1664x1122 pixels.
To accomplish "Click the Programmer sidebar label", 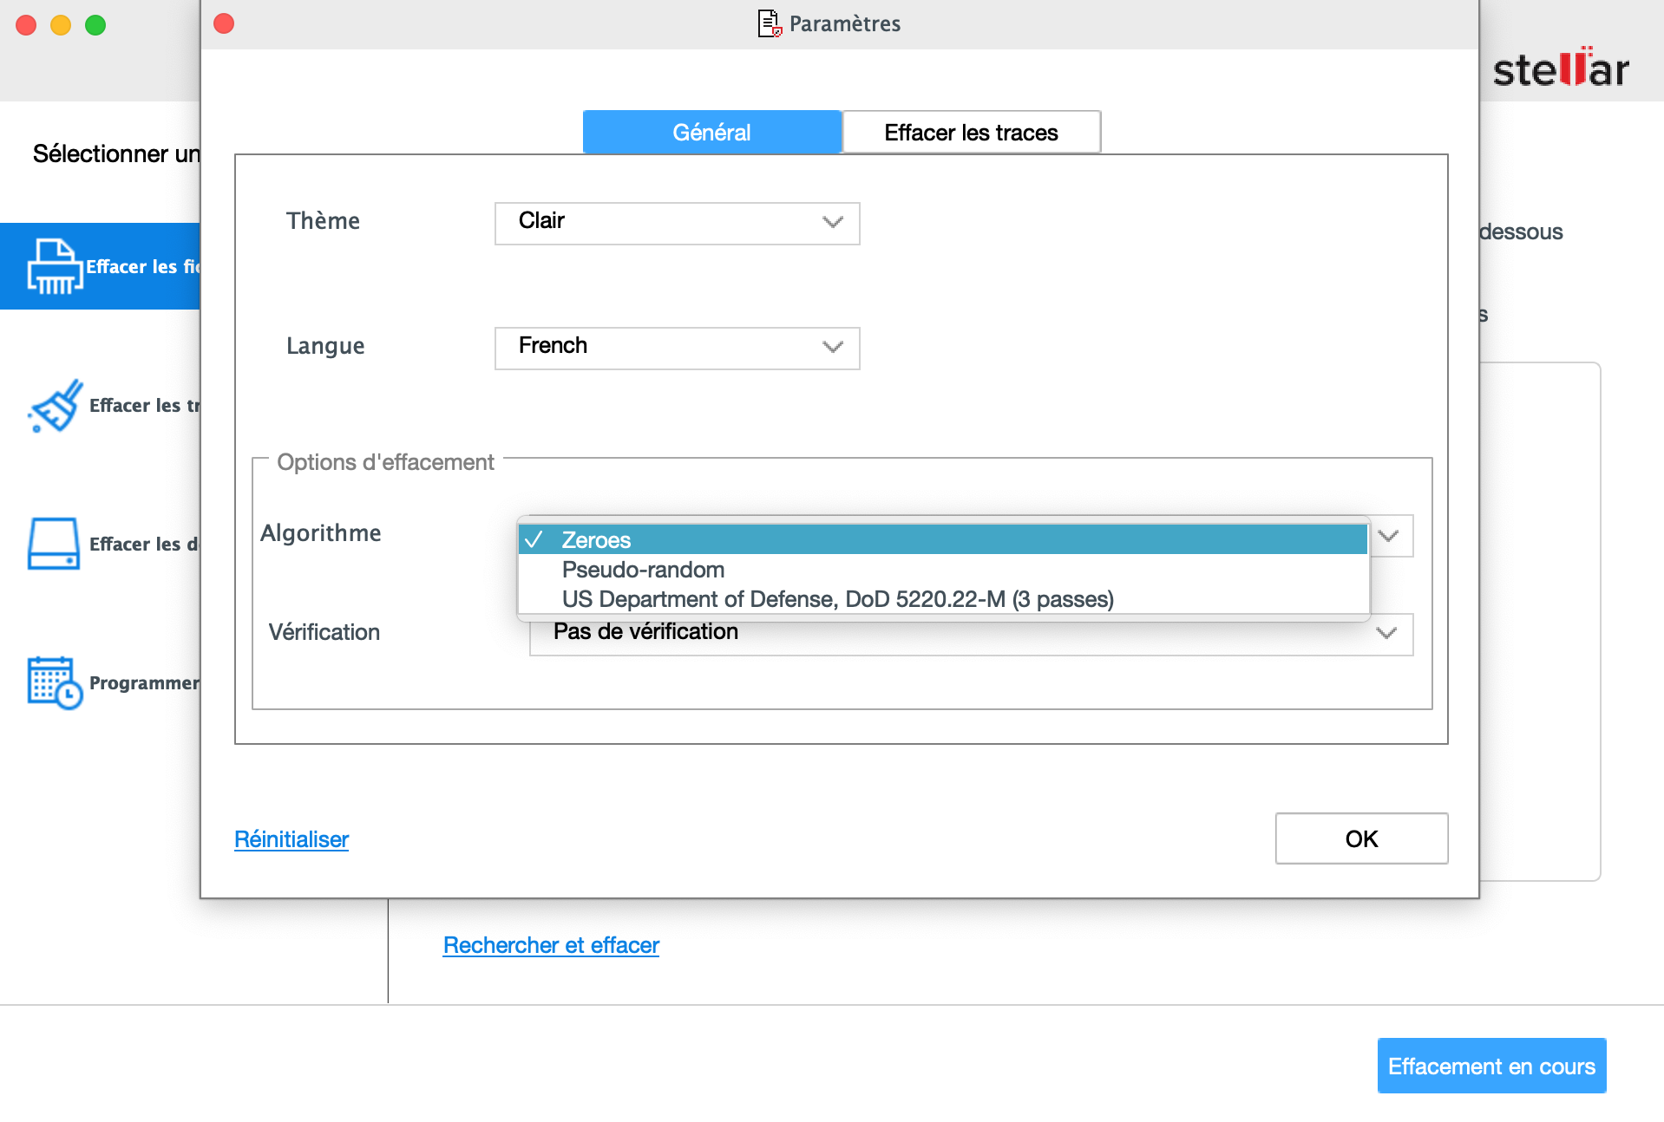I will (x=145, y=682).
